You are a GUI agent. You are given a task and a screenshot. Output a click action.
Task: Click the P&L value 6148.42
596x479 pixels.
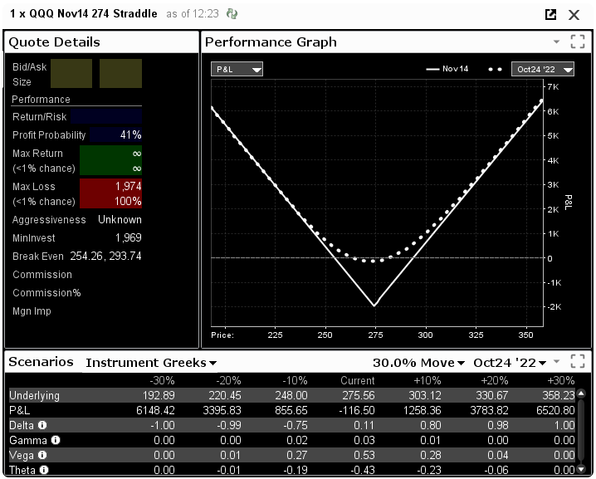pyautogui.click(x=155, y=410)
